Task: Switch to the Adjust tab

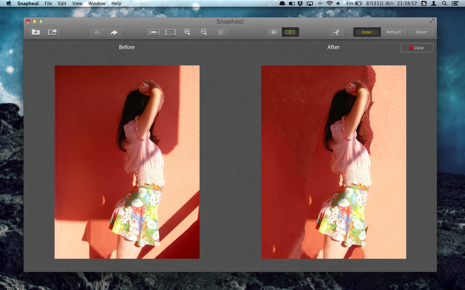Action: [x=421, y=32]
